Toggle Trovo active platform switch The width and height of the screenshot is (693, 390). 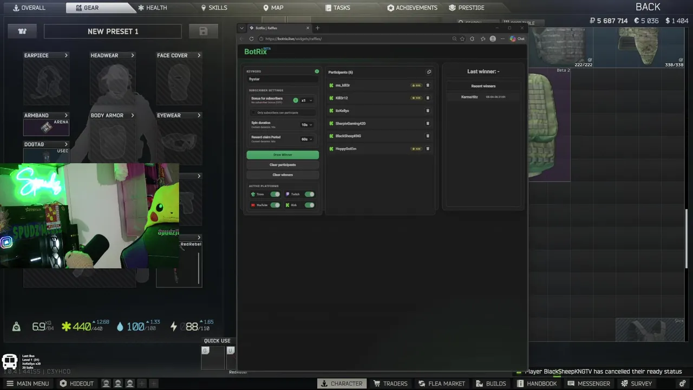pyautogui.click(x=275, y=194)
